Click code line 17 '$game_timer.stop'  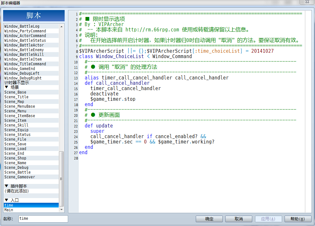(x=113, y=99)
